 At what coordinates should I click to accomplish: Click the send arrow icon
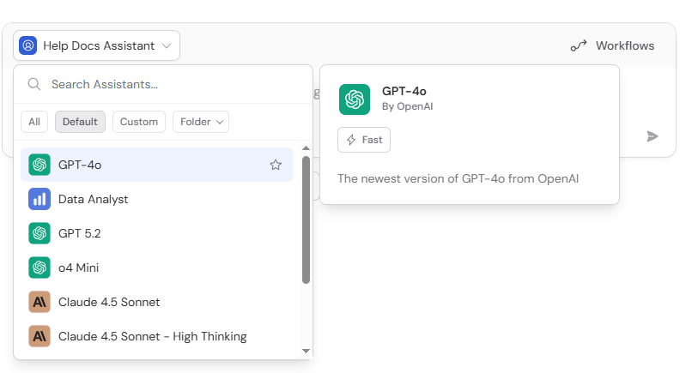[x=652, y=136]
